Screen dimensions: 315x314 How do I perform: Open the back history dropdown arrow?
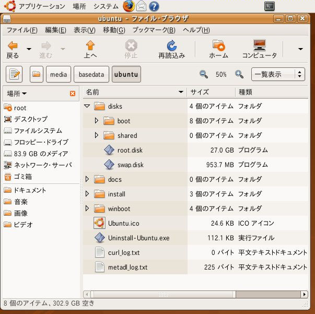click(x=29, y=49)
